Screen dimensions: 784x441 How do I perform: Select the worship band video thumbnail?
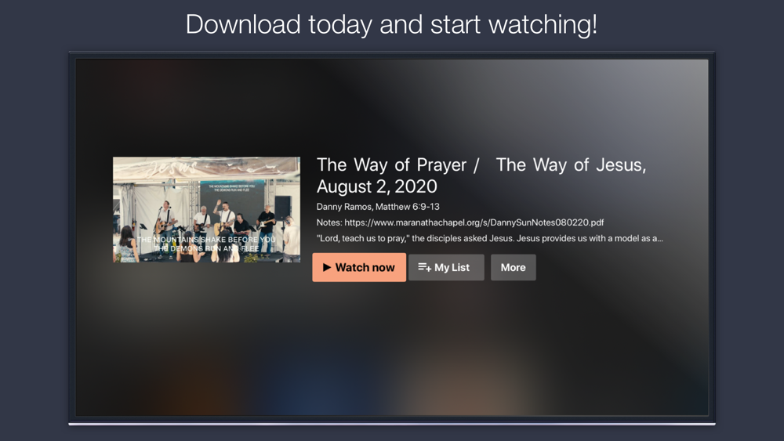click(x=206, y=210)
